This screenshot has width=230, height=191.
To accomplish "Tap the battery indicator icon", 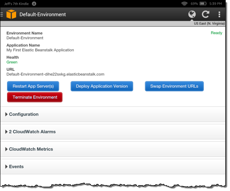I will [x=203, y=4].
